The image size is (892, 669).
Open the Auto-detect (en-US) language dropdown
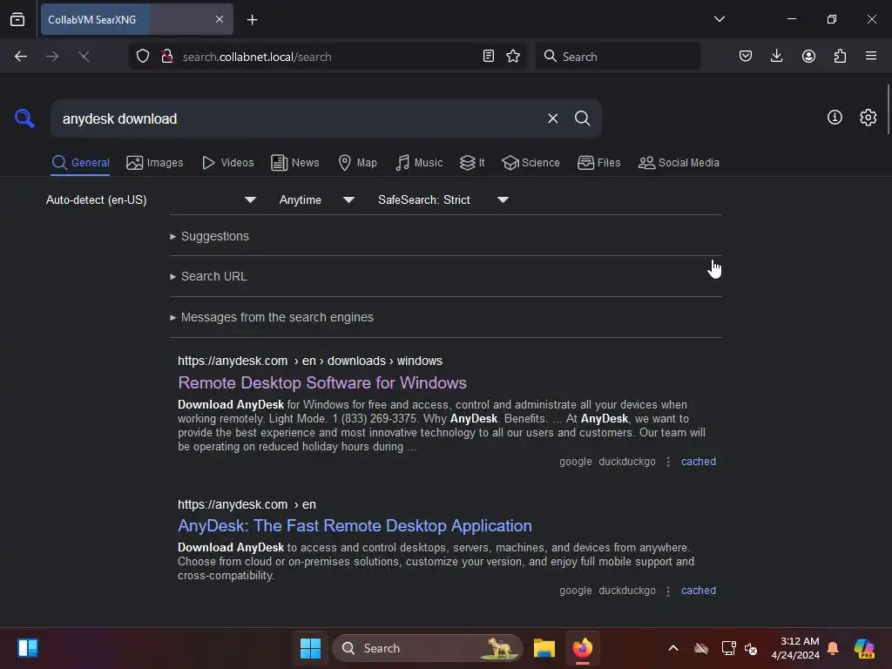point(151,199)
